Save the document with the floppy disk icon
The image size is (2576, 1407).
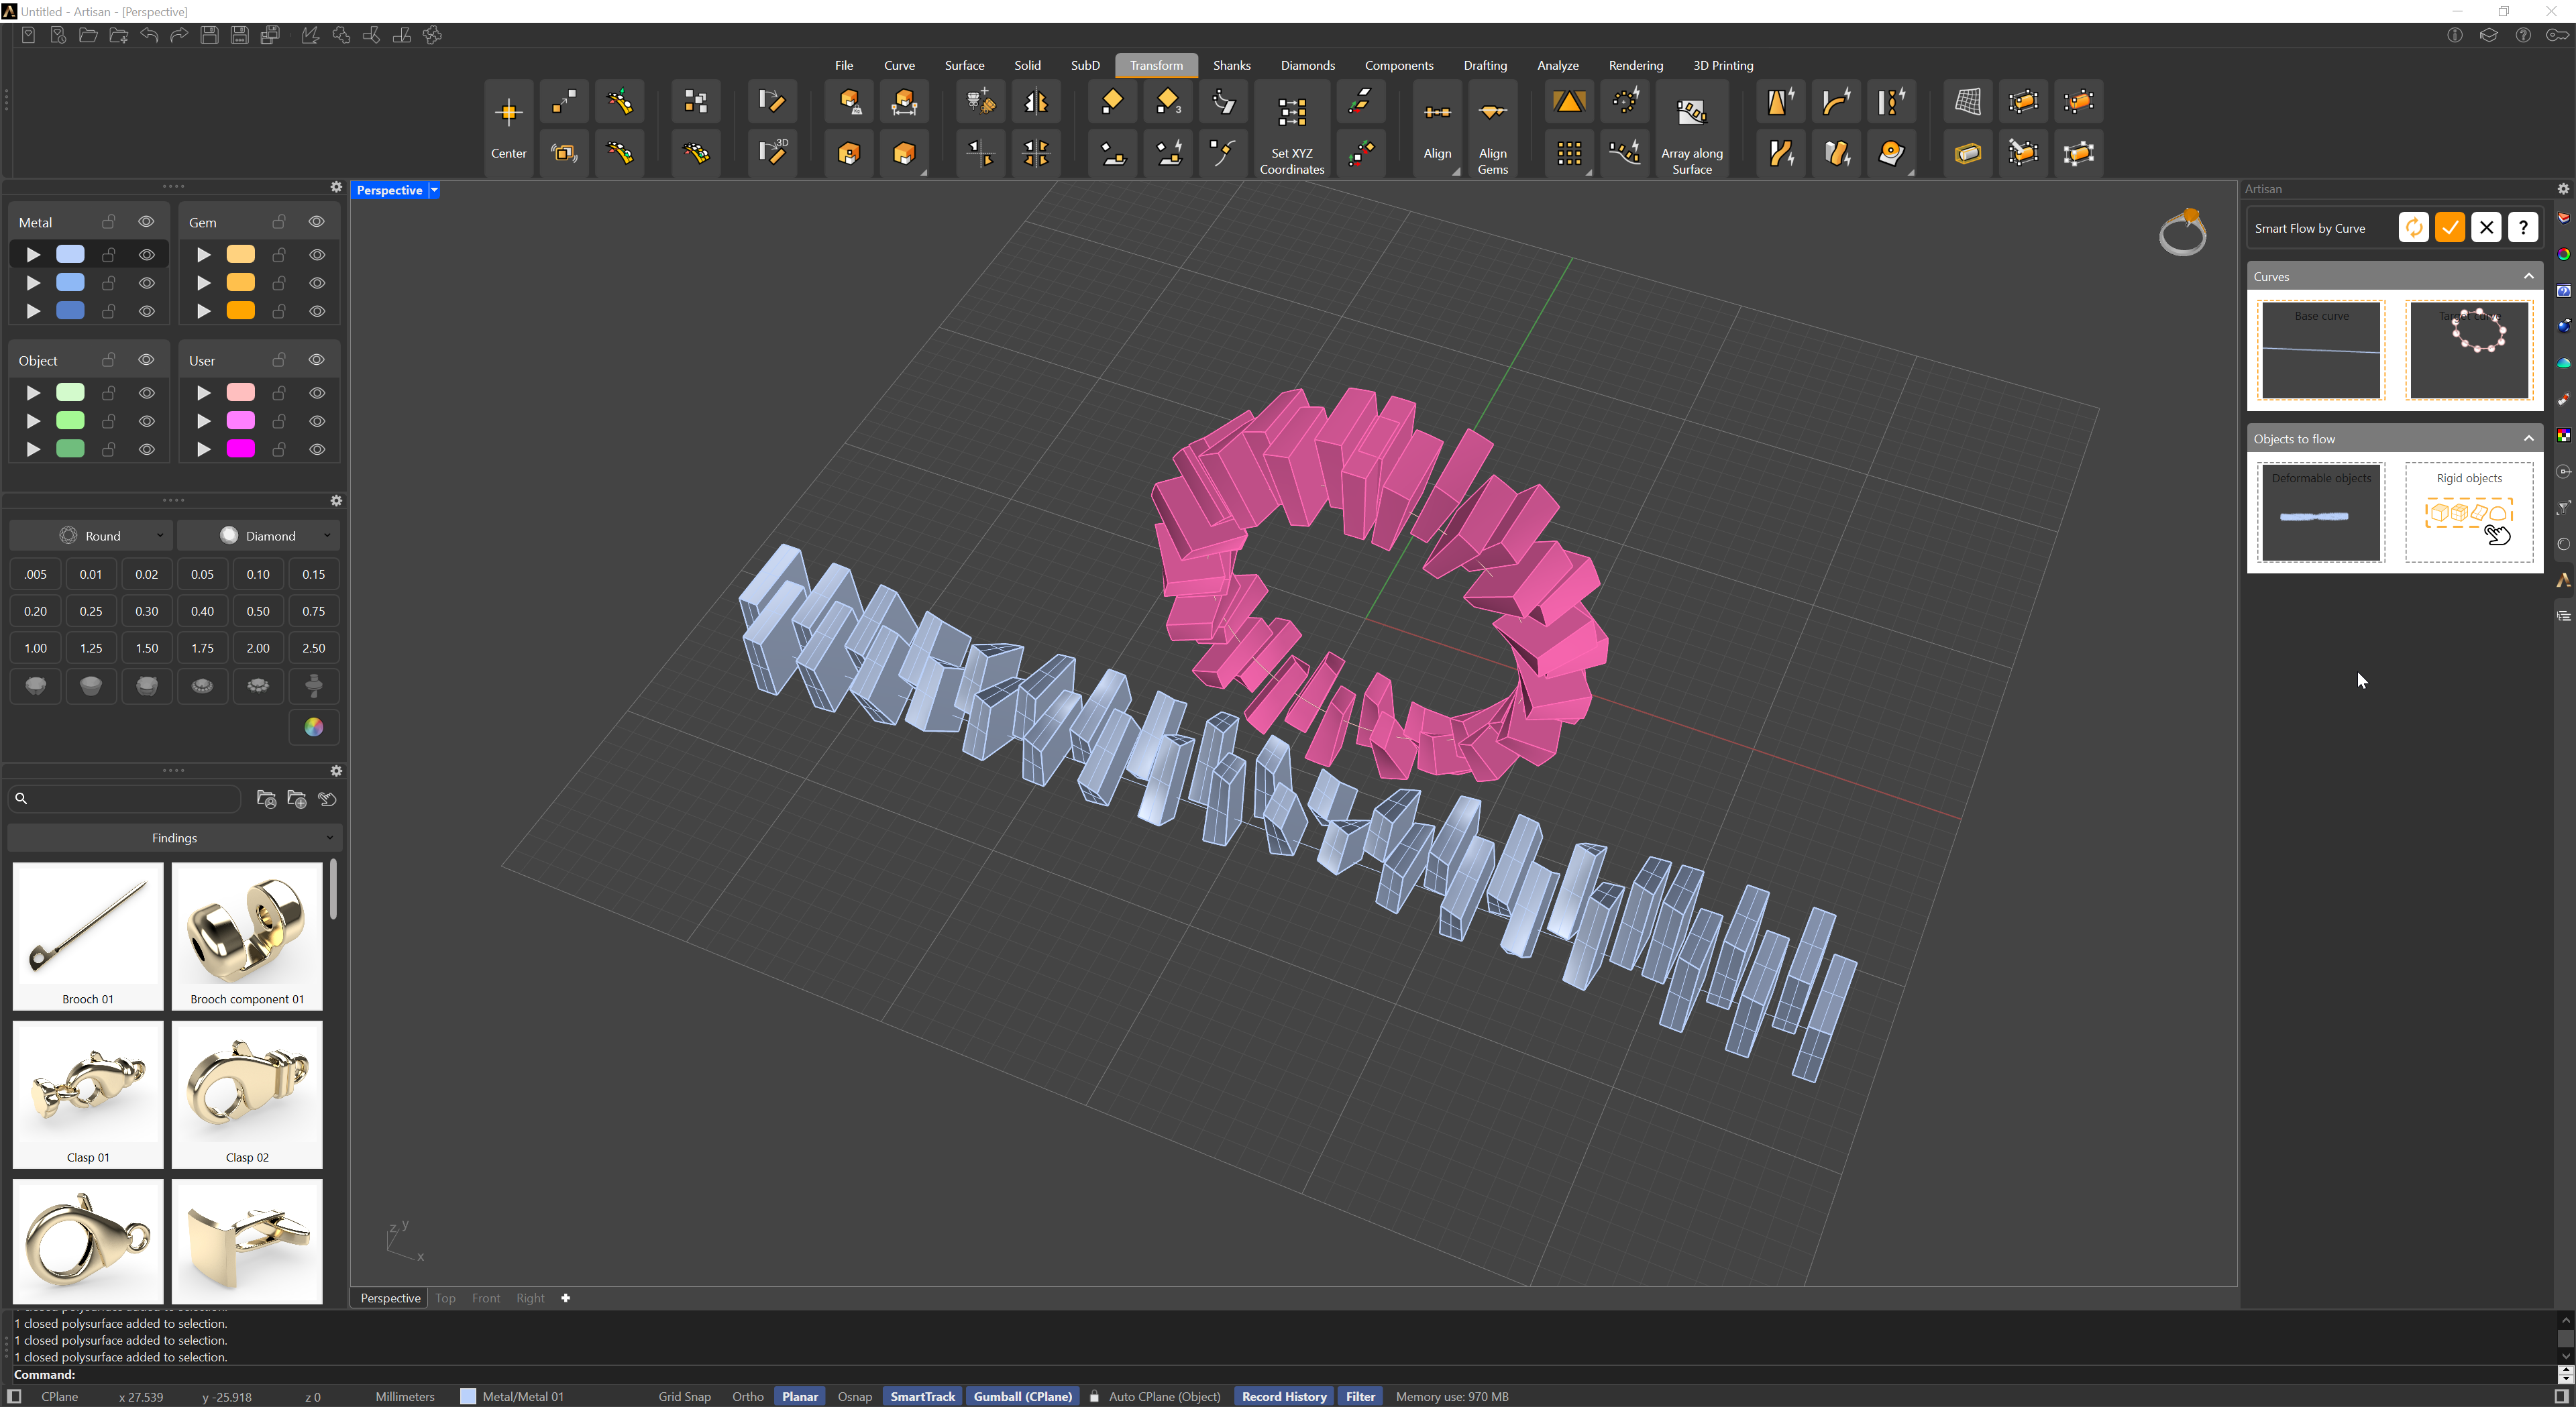tap(209, 35)
